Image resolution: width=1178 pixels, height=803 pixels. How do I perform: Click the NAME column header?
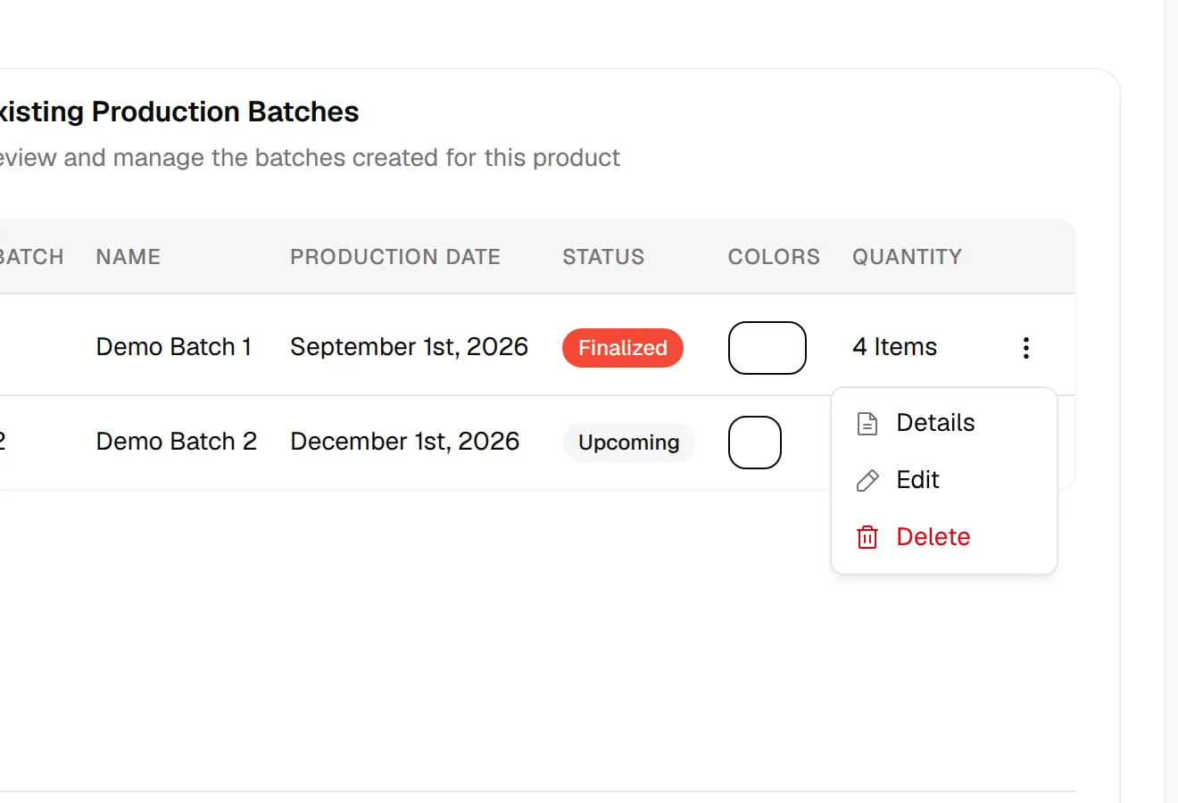tap(129, 257)
